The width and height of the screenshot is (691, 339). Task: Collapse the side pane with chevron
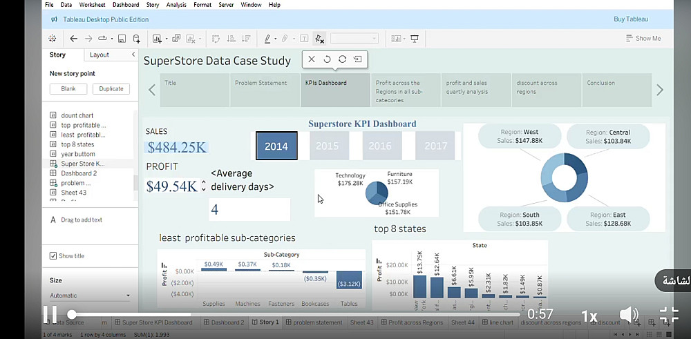coord(133,55)
